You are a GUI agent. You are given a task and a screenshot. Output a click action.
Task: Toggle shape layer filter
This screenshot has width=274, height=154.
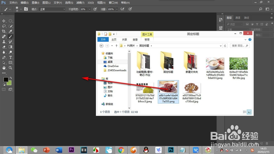pos(262,24)
